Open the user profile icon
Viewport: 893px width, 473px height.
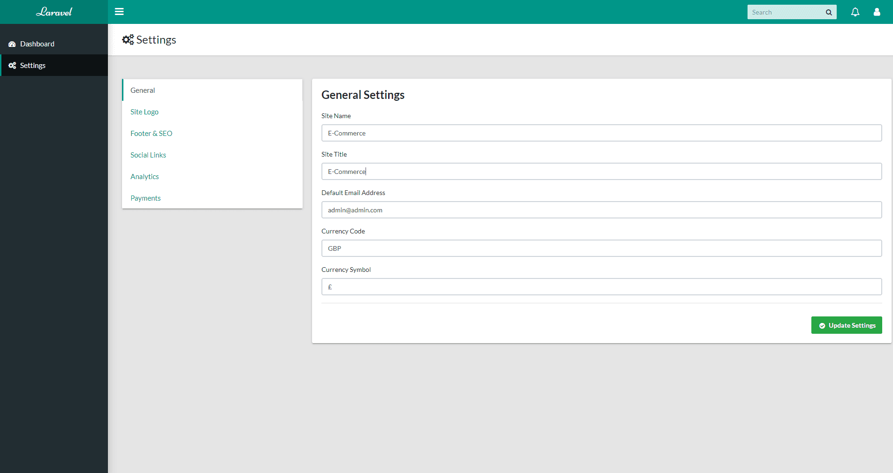(x=877, y=12)
